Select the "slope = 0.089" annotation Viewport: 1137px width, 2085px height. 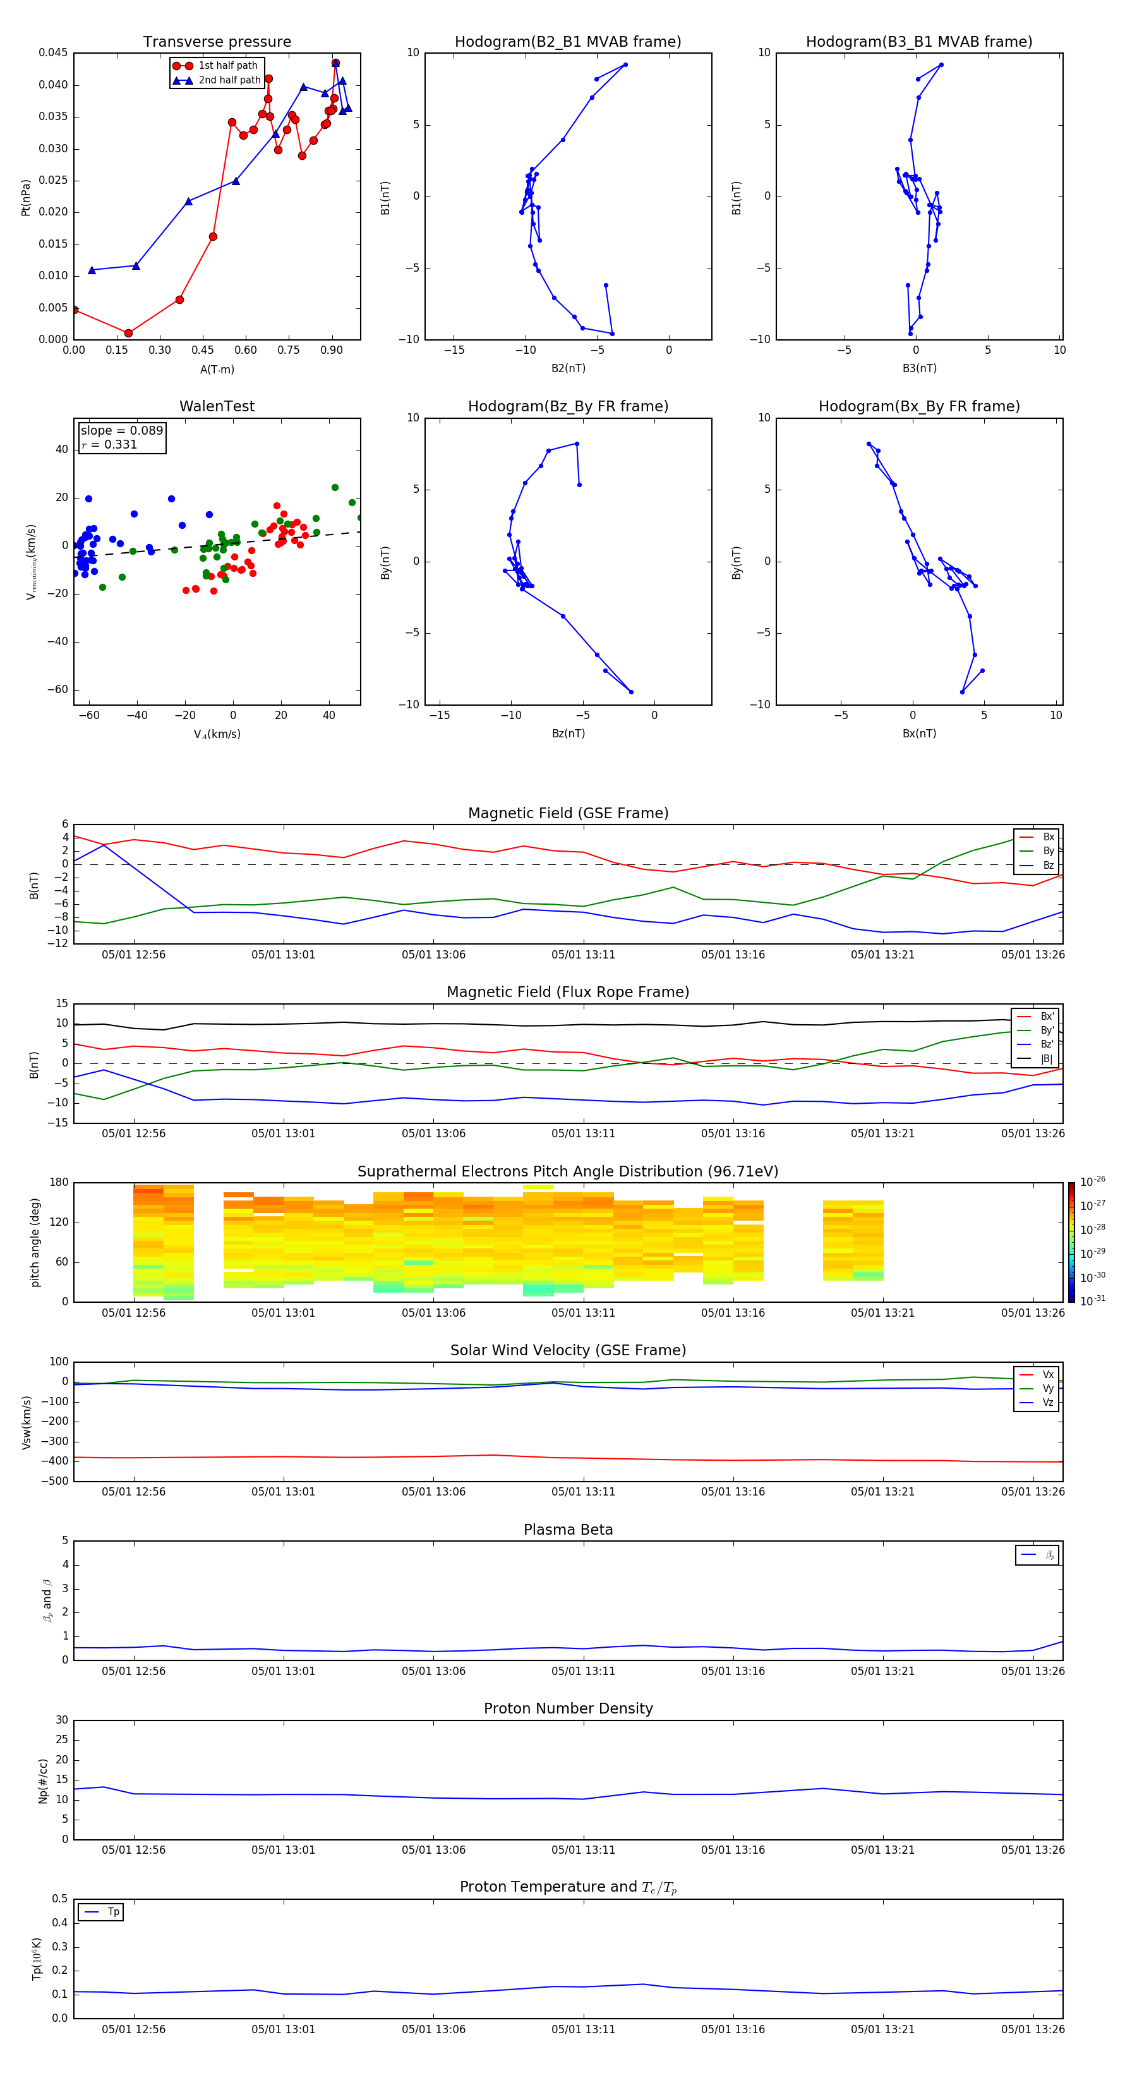[x=121, y=431]
